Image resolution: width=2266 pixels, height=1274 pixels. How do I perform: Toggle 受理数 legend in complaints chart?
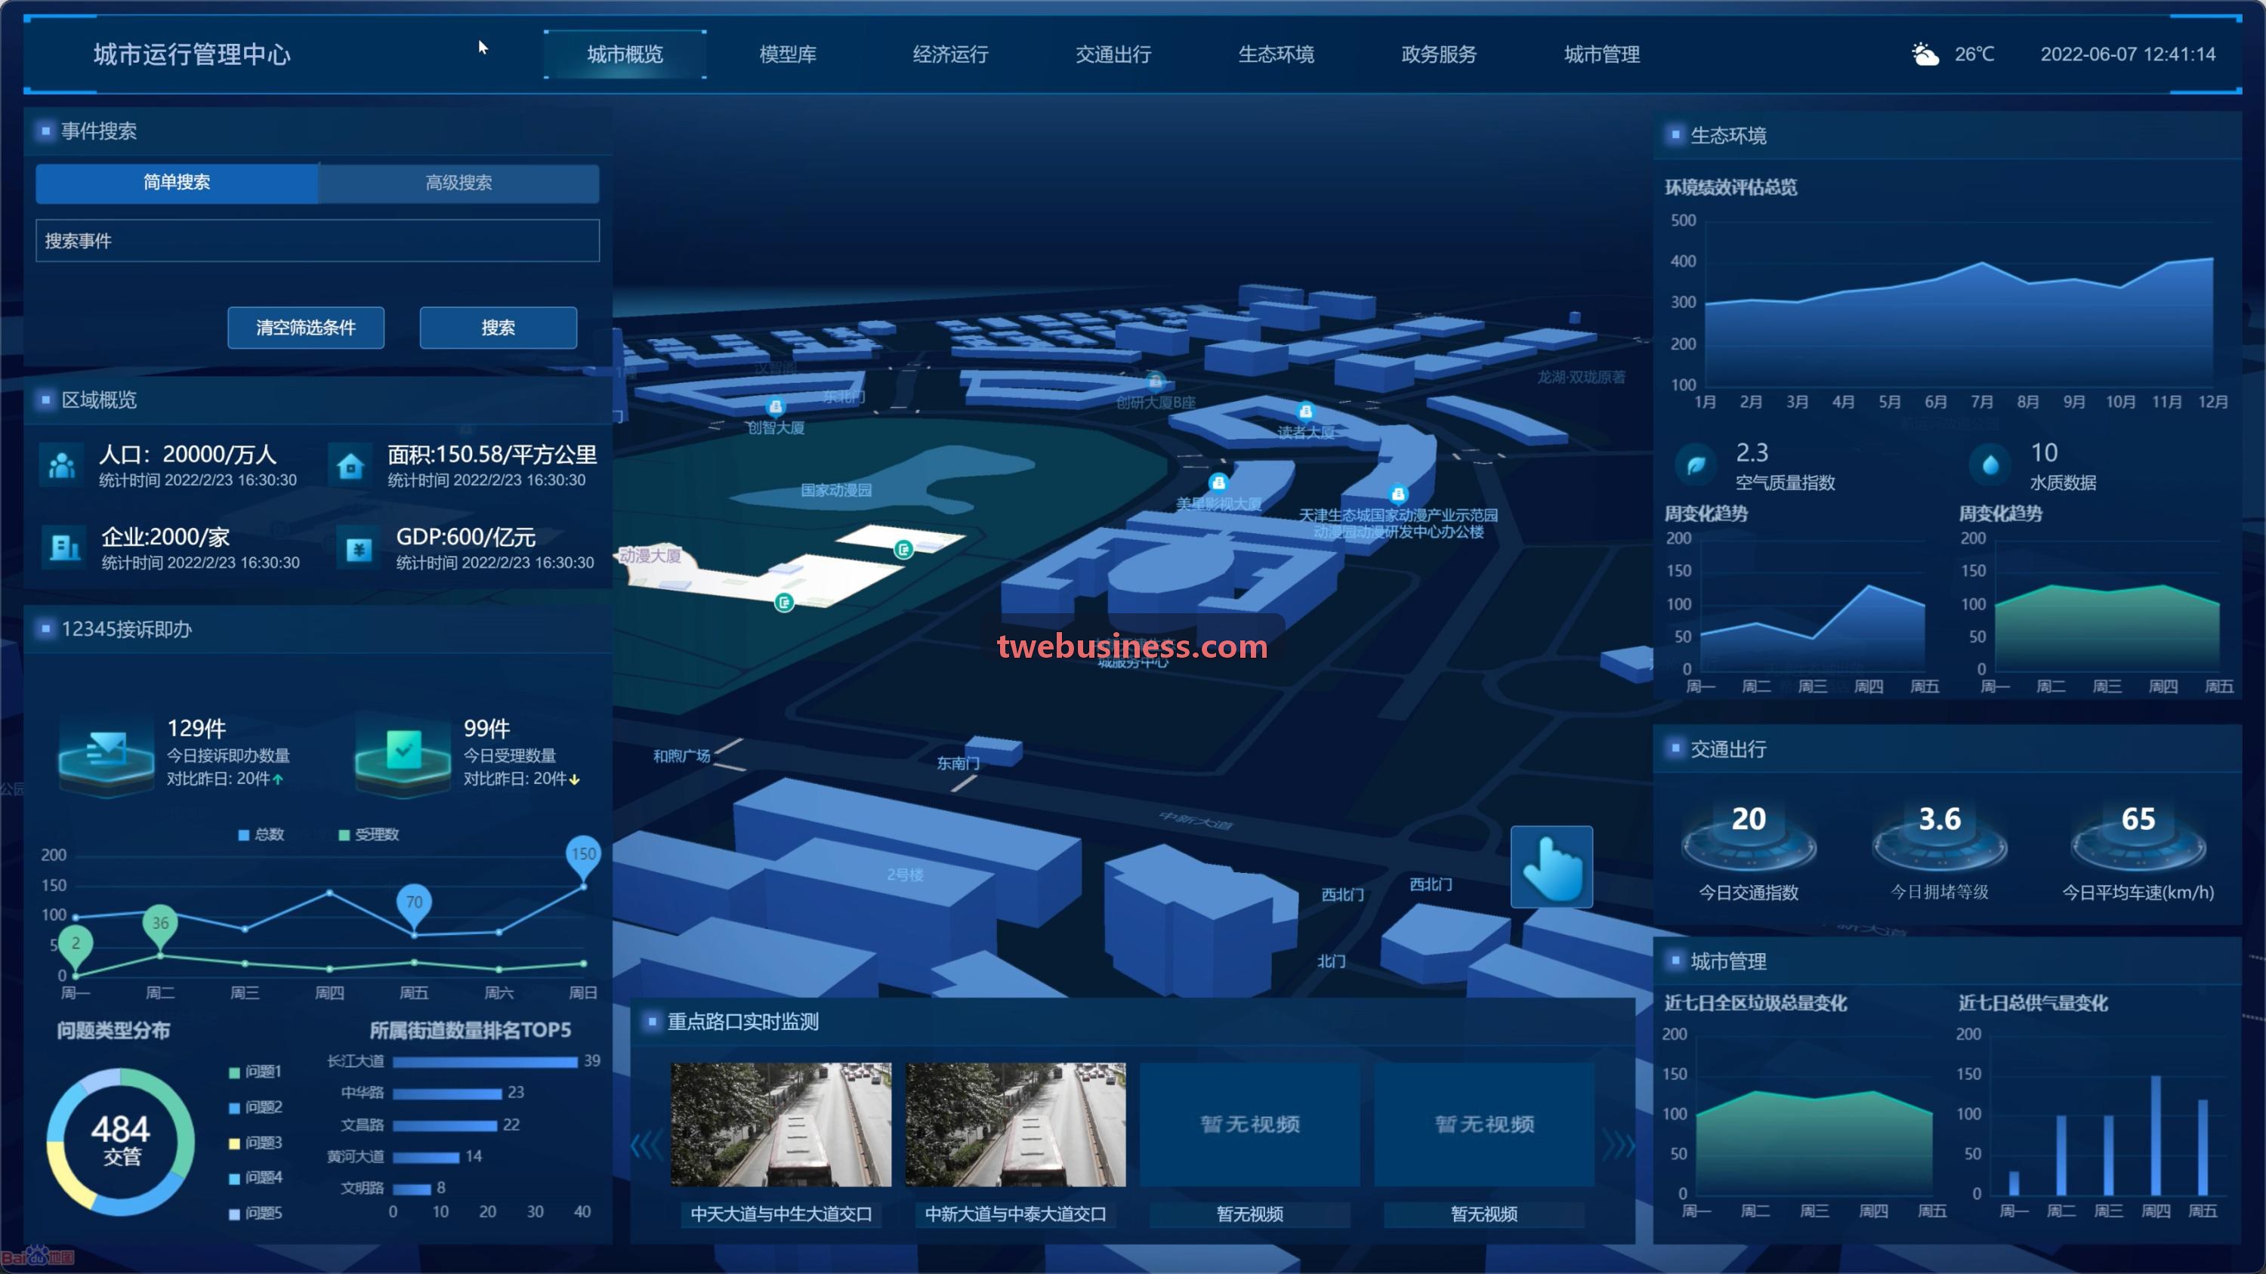[x=369, y=834]
